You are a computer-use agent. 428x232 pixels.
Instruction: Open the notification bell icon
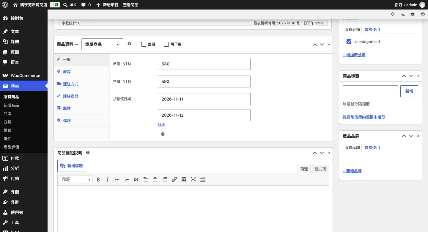click(x=393, y=14)
